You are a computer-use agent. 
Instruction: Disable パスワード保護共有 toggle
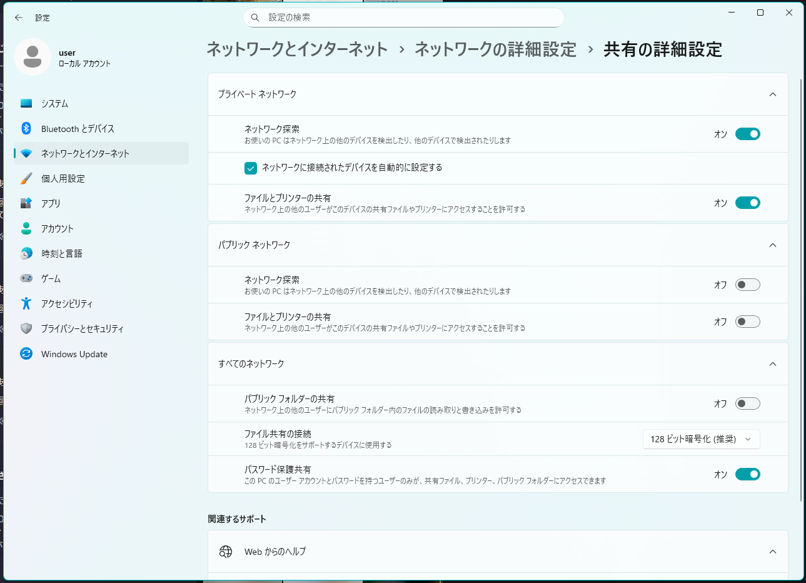tap(747, 474)
